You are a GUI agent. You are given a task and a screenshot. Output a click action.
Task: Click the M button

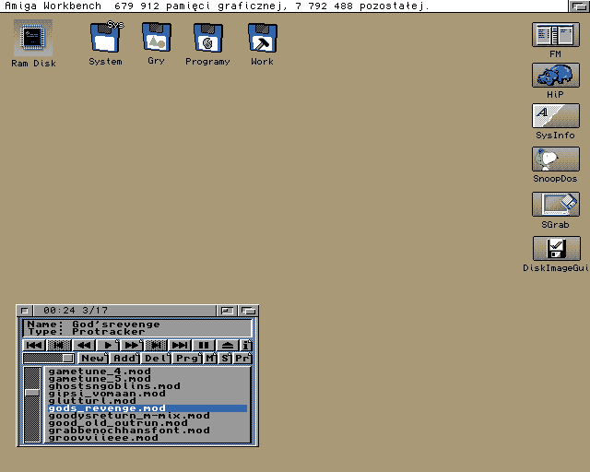(x=210, y=359)
